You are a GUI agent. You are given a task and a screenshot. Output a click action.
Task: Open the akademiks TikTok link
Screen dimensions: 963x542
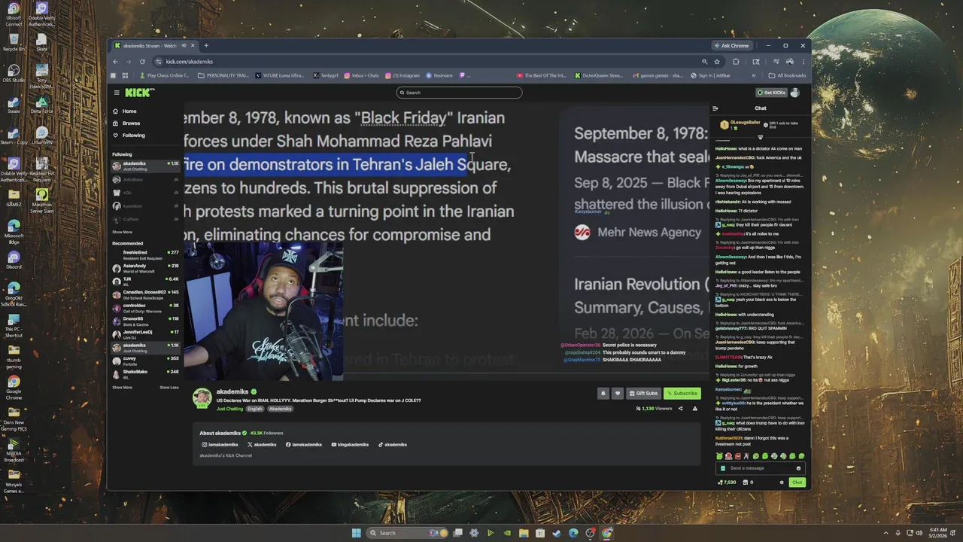point(393,445)
